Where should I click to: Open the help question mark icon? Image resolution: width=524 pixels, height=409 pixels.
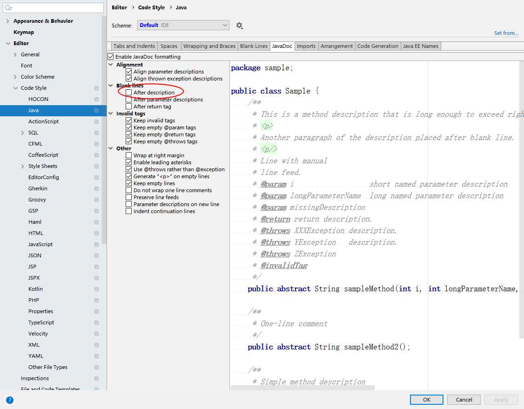click(10, 400)
